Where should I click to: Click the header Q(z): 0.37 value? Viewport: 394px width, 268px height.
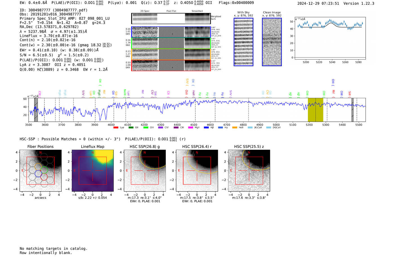pyautogui.click(x=155, y=3)
